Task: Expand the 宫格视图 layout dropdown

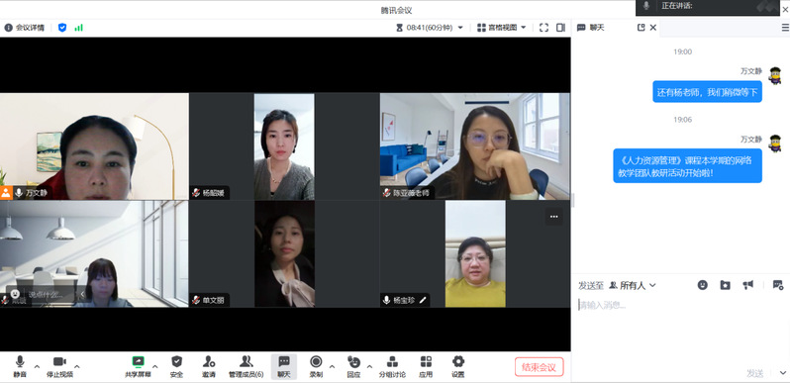Action: tap(502, 28)
